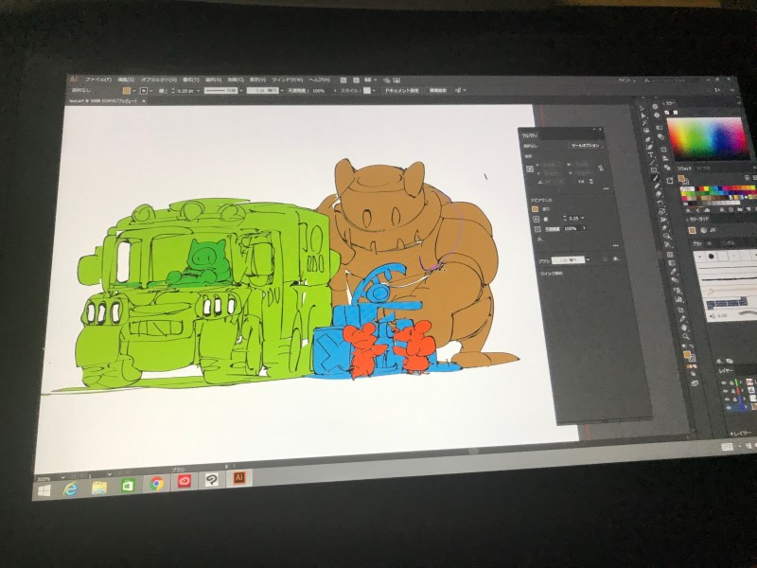Expand the red-marked layer's contents

743,390
